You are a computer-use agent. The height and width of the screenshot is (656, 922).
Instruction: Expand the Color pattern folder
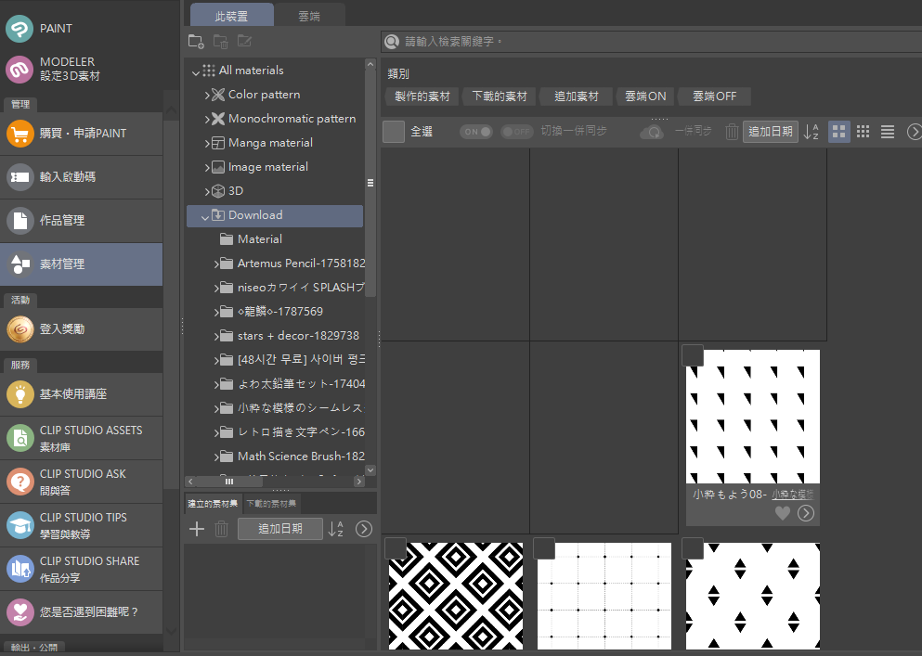click(207, 96)
